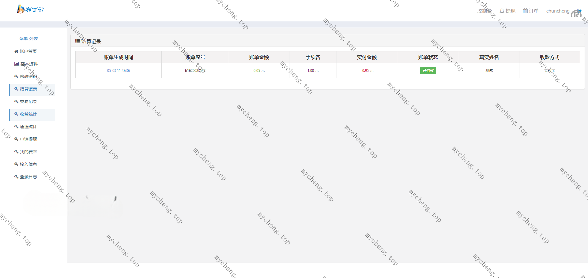Screen dimensions: 588x278
Task: Open 接入信息 from the sidebar
Action: tap(28, 164)
